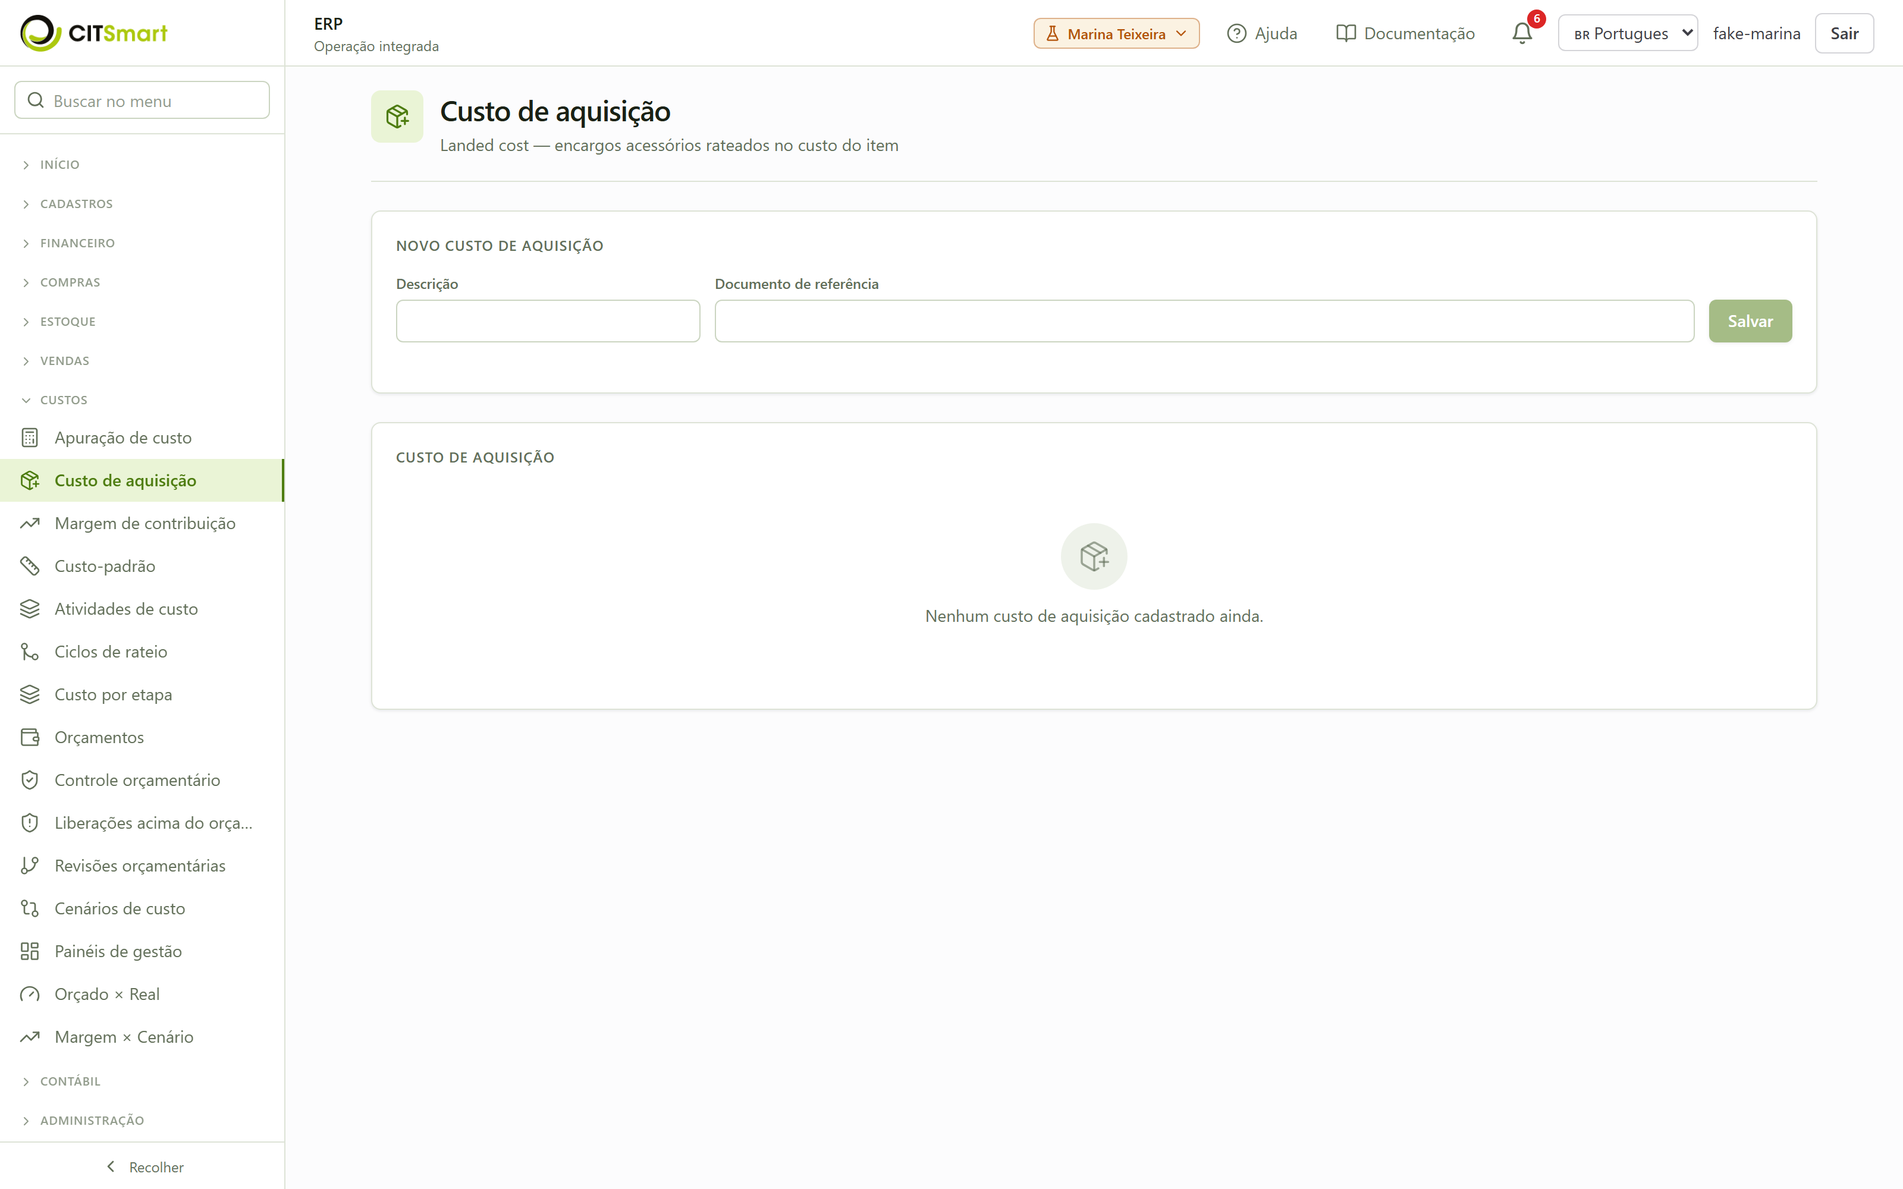Click the Custo de aquisição header package icon
Viewport: 1903px width, 1189px height.
coord(397,117)
